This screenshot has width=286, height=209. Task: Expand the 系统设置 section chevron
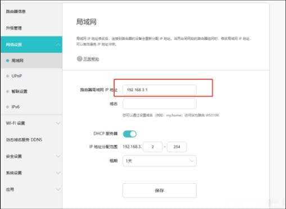[x=58, y=172]
